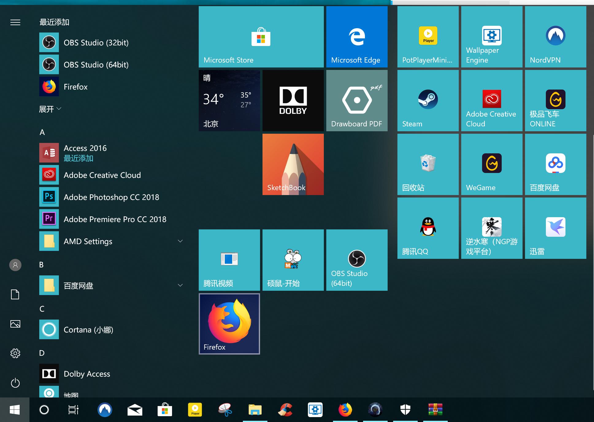Open Adobe Photoshop CC 2018 from list
The width and height of the screenshot is (594, 422).
[111, 197]
